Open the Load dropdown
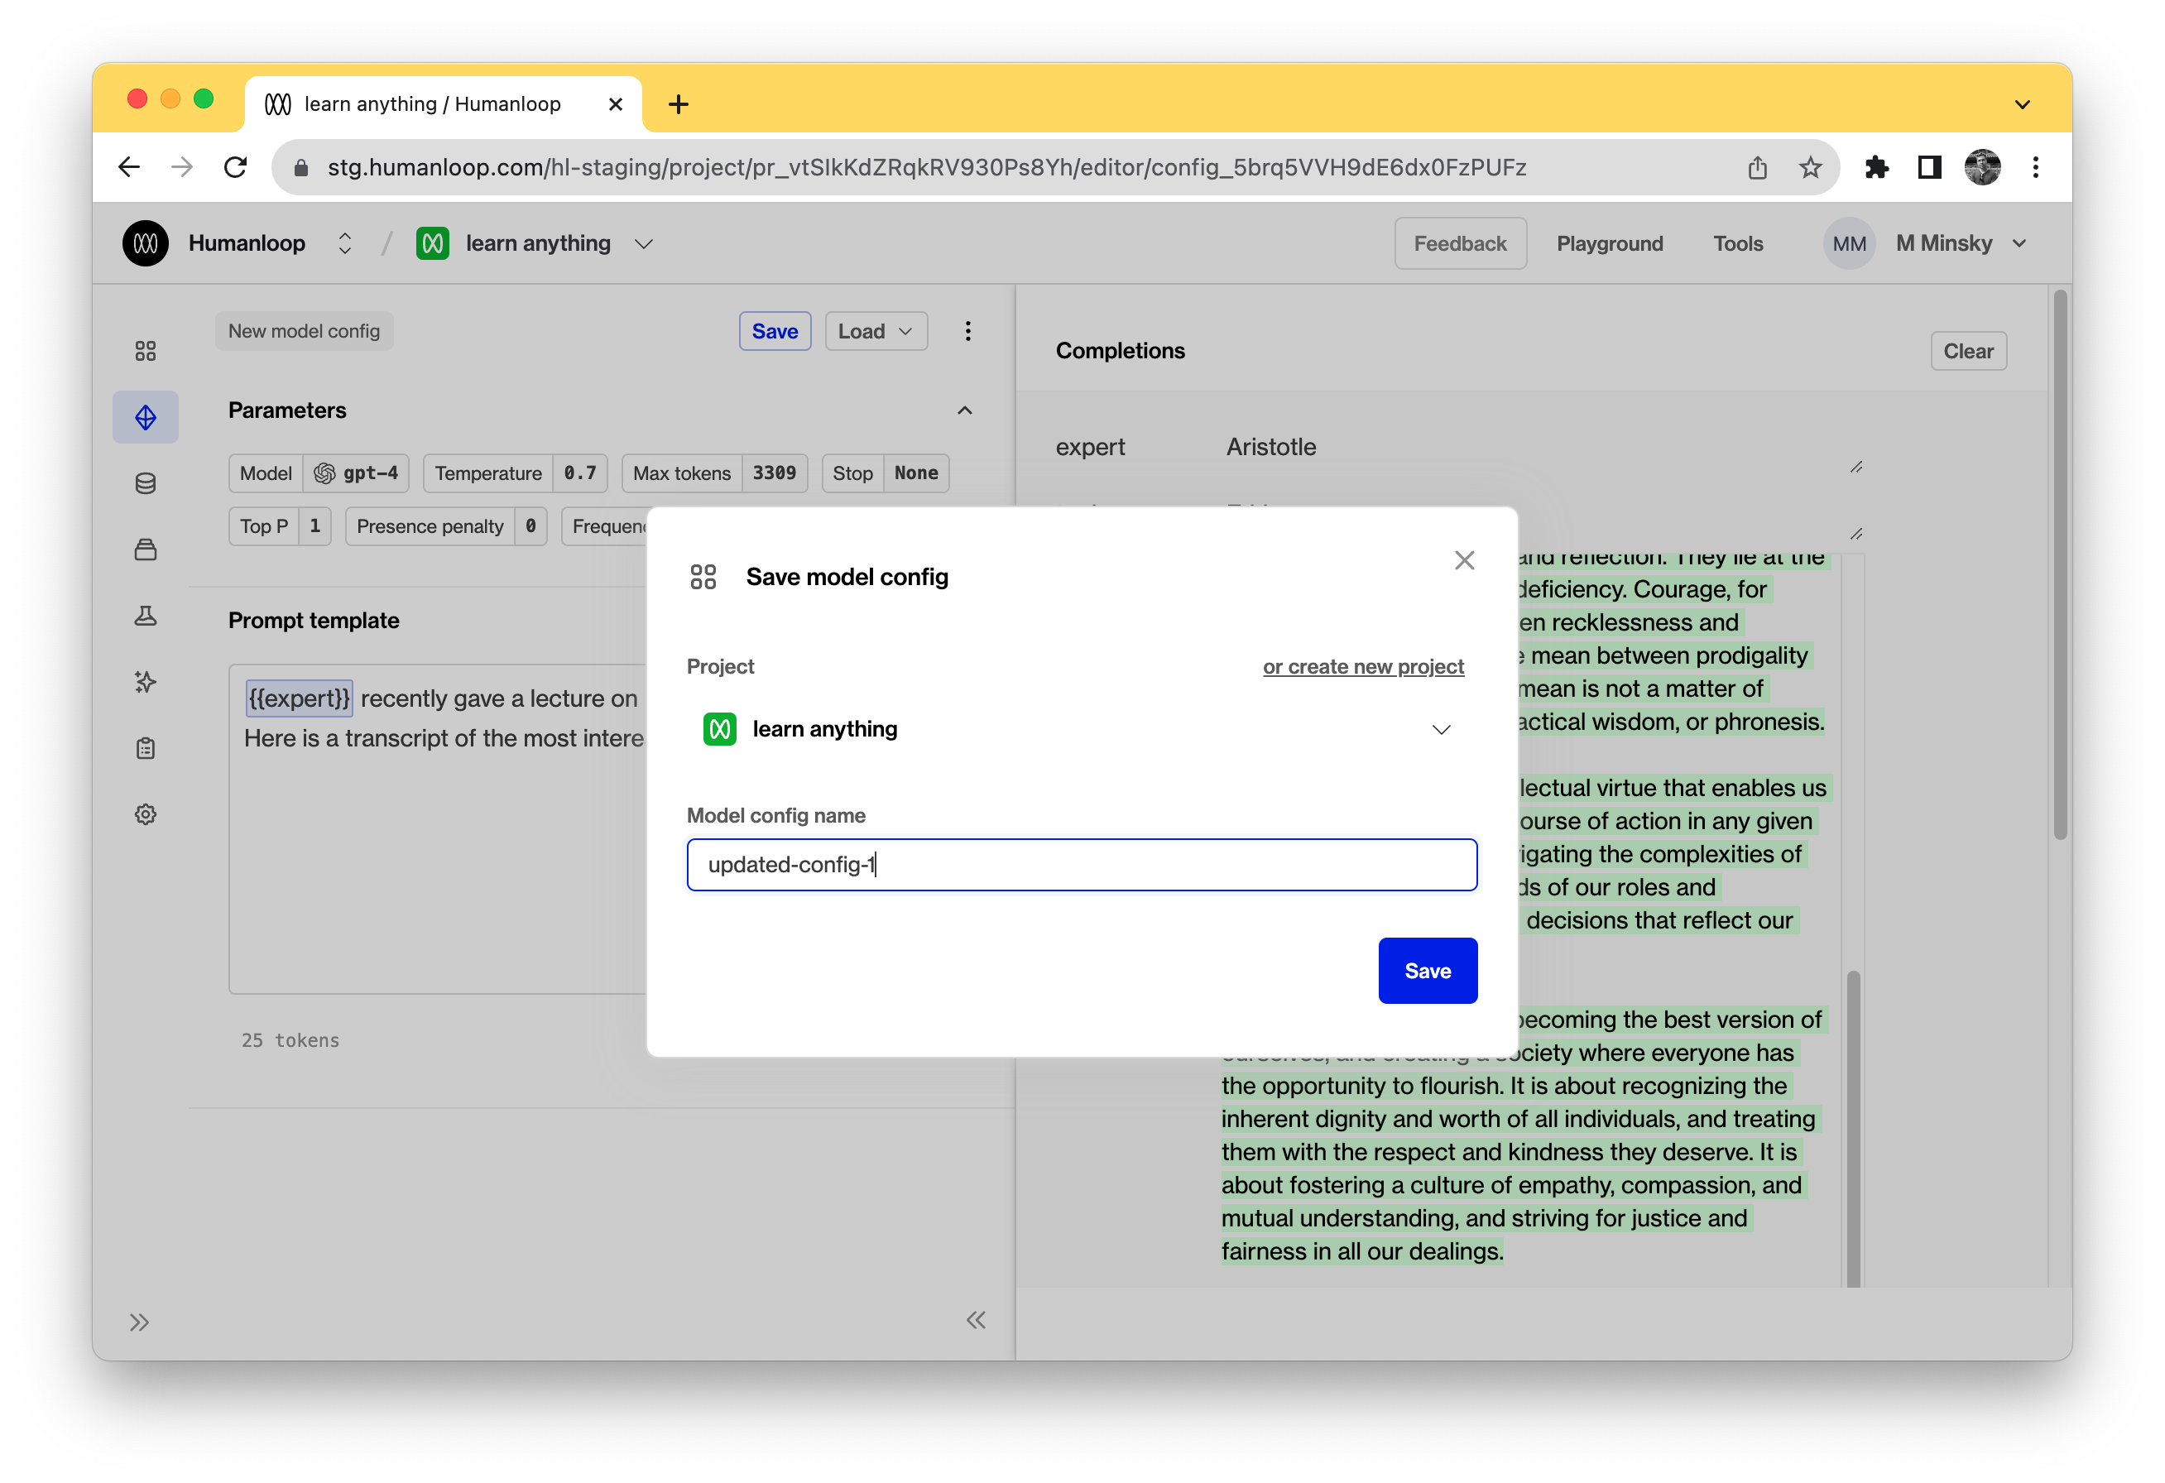2165x1483 pixels. 876,331
